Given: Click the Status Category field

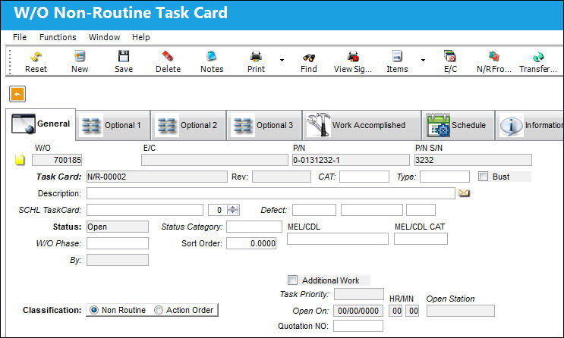Looking at the screenshot, I should [254, 227].
